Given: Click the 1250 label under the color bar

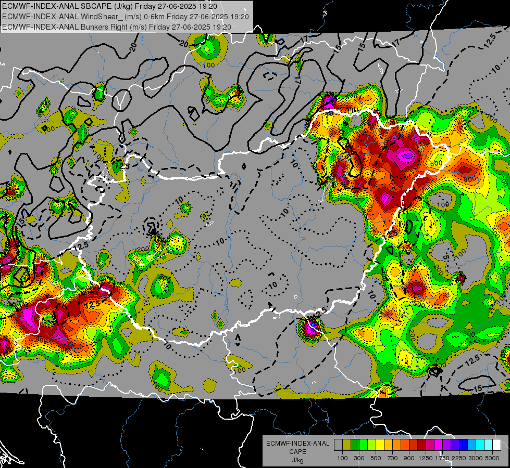Looking at the screenshot, I should point(426,458).
